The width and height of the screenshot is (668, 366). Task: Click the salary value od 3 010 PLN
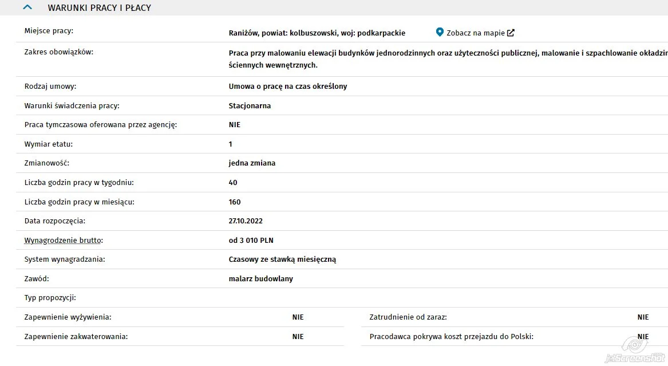(x=251, y=241)
